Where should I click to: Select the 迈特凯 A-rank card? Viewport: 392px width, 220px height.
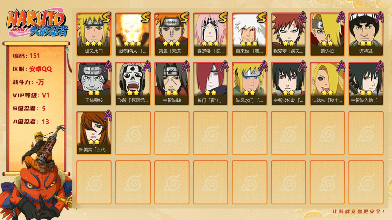(x=366, y=34)
